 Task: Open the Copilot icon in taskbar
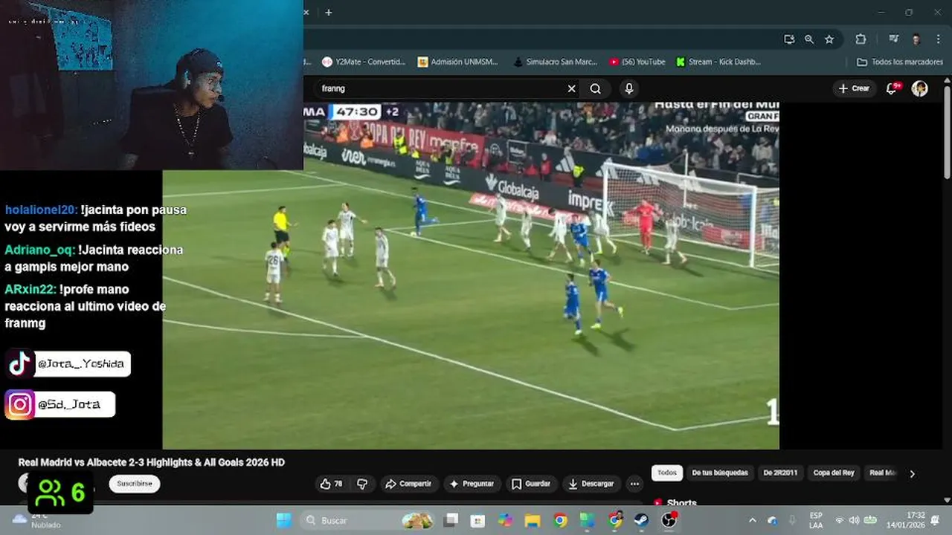505,520
